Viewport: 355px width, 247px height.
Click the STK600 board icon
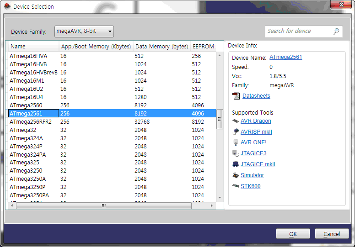[x=236, y=186]
